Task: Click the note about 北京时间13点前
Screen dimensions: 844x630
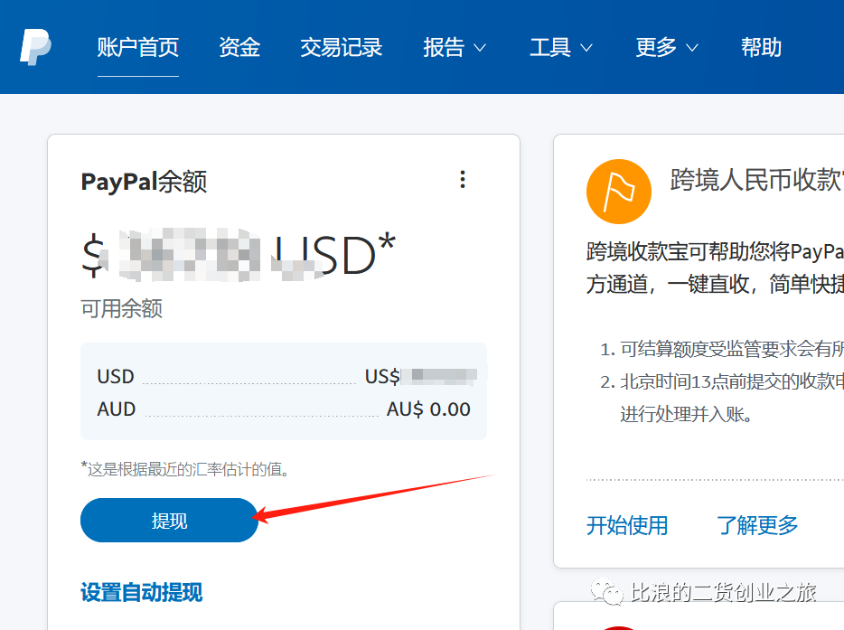Action: tap(721, 398)
